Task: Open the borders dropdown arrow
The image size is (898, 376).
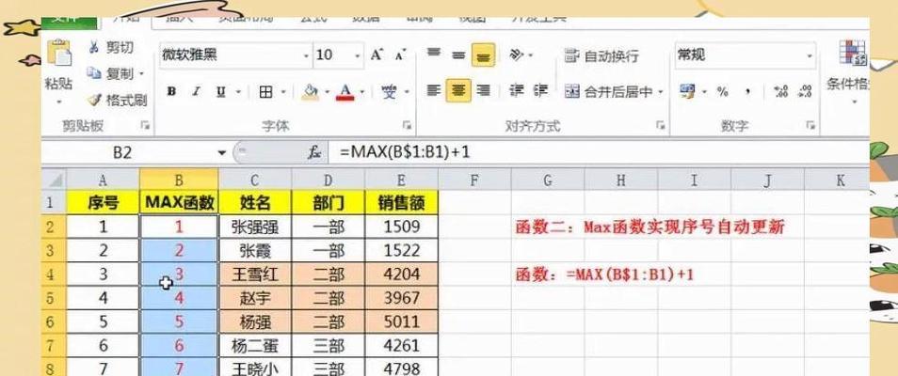Action: 283,92
